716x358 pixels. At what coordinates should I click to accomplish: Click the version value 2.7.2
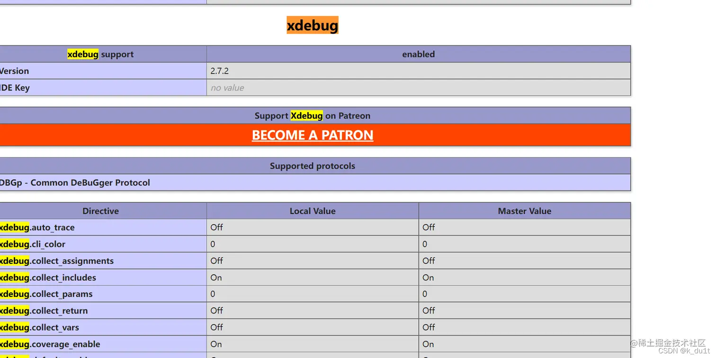(419, 71)
